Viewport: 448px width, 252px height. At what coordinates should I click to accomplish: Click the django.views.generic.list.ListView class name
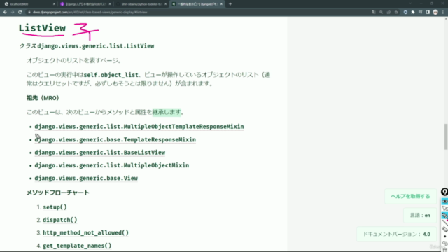point(96,46)
